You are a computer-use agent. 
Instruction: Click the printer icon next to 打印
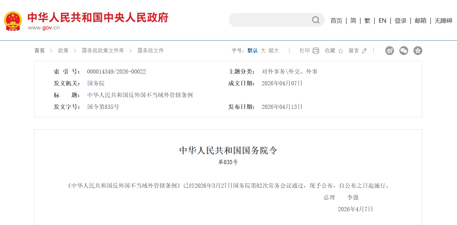point(316,51)
